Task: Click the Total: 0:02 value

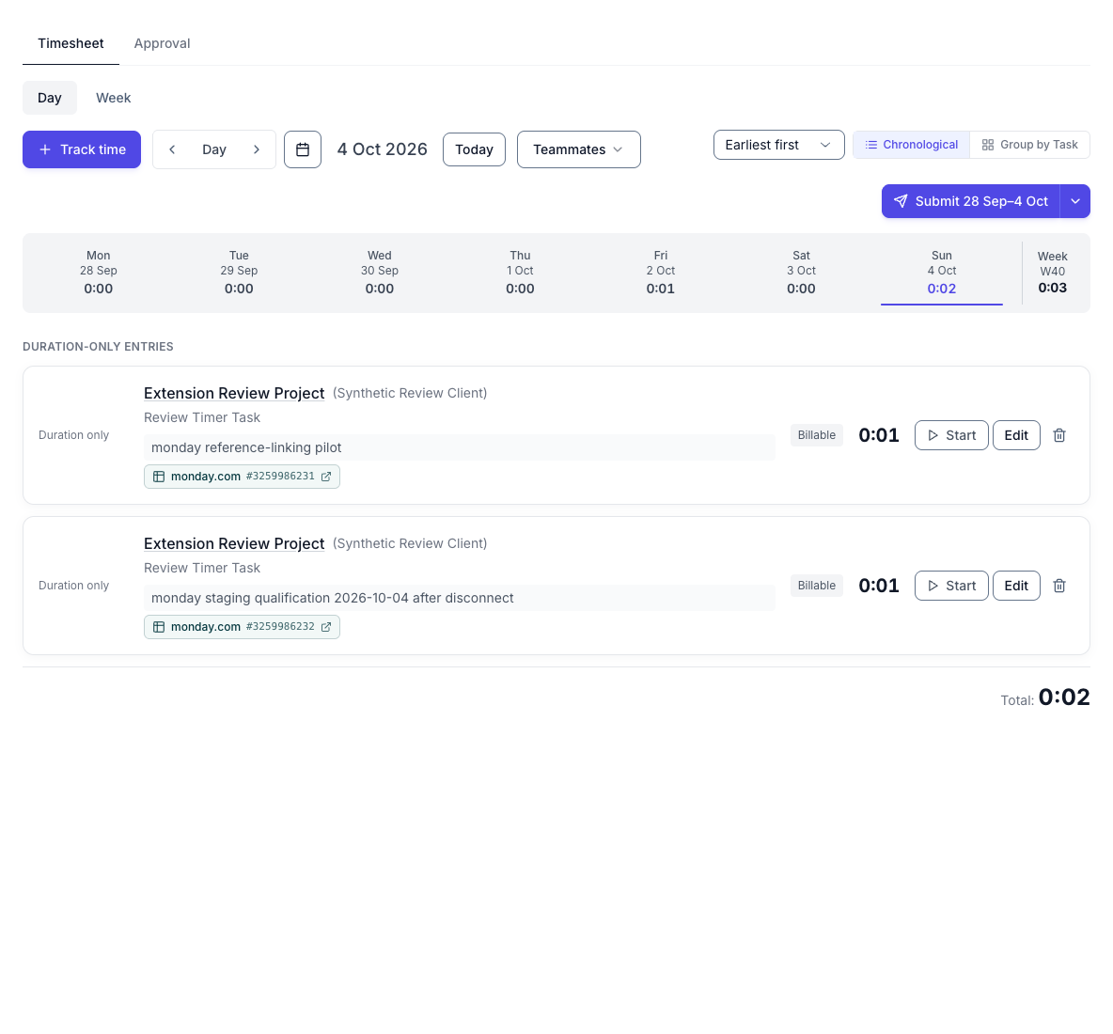Action: (1064, 697)
